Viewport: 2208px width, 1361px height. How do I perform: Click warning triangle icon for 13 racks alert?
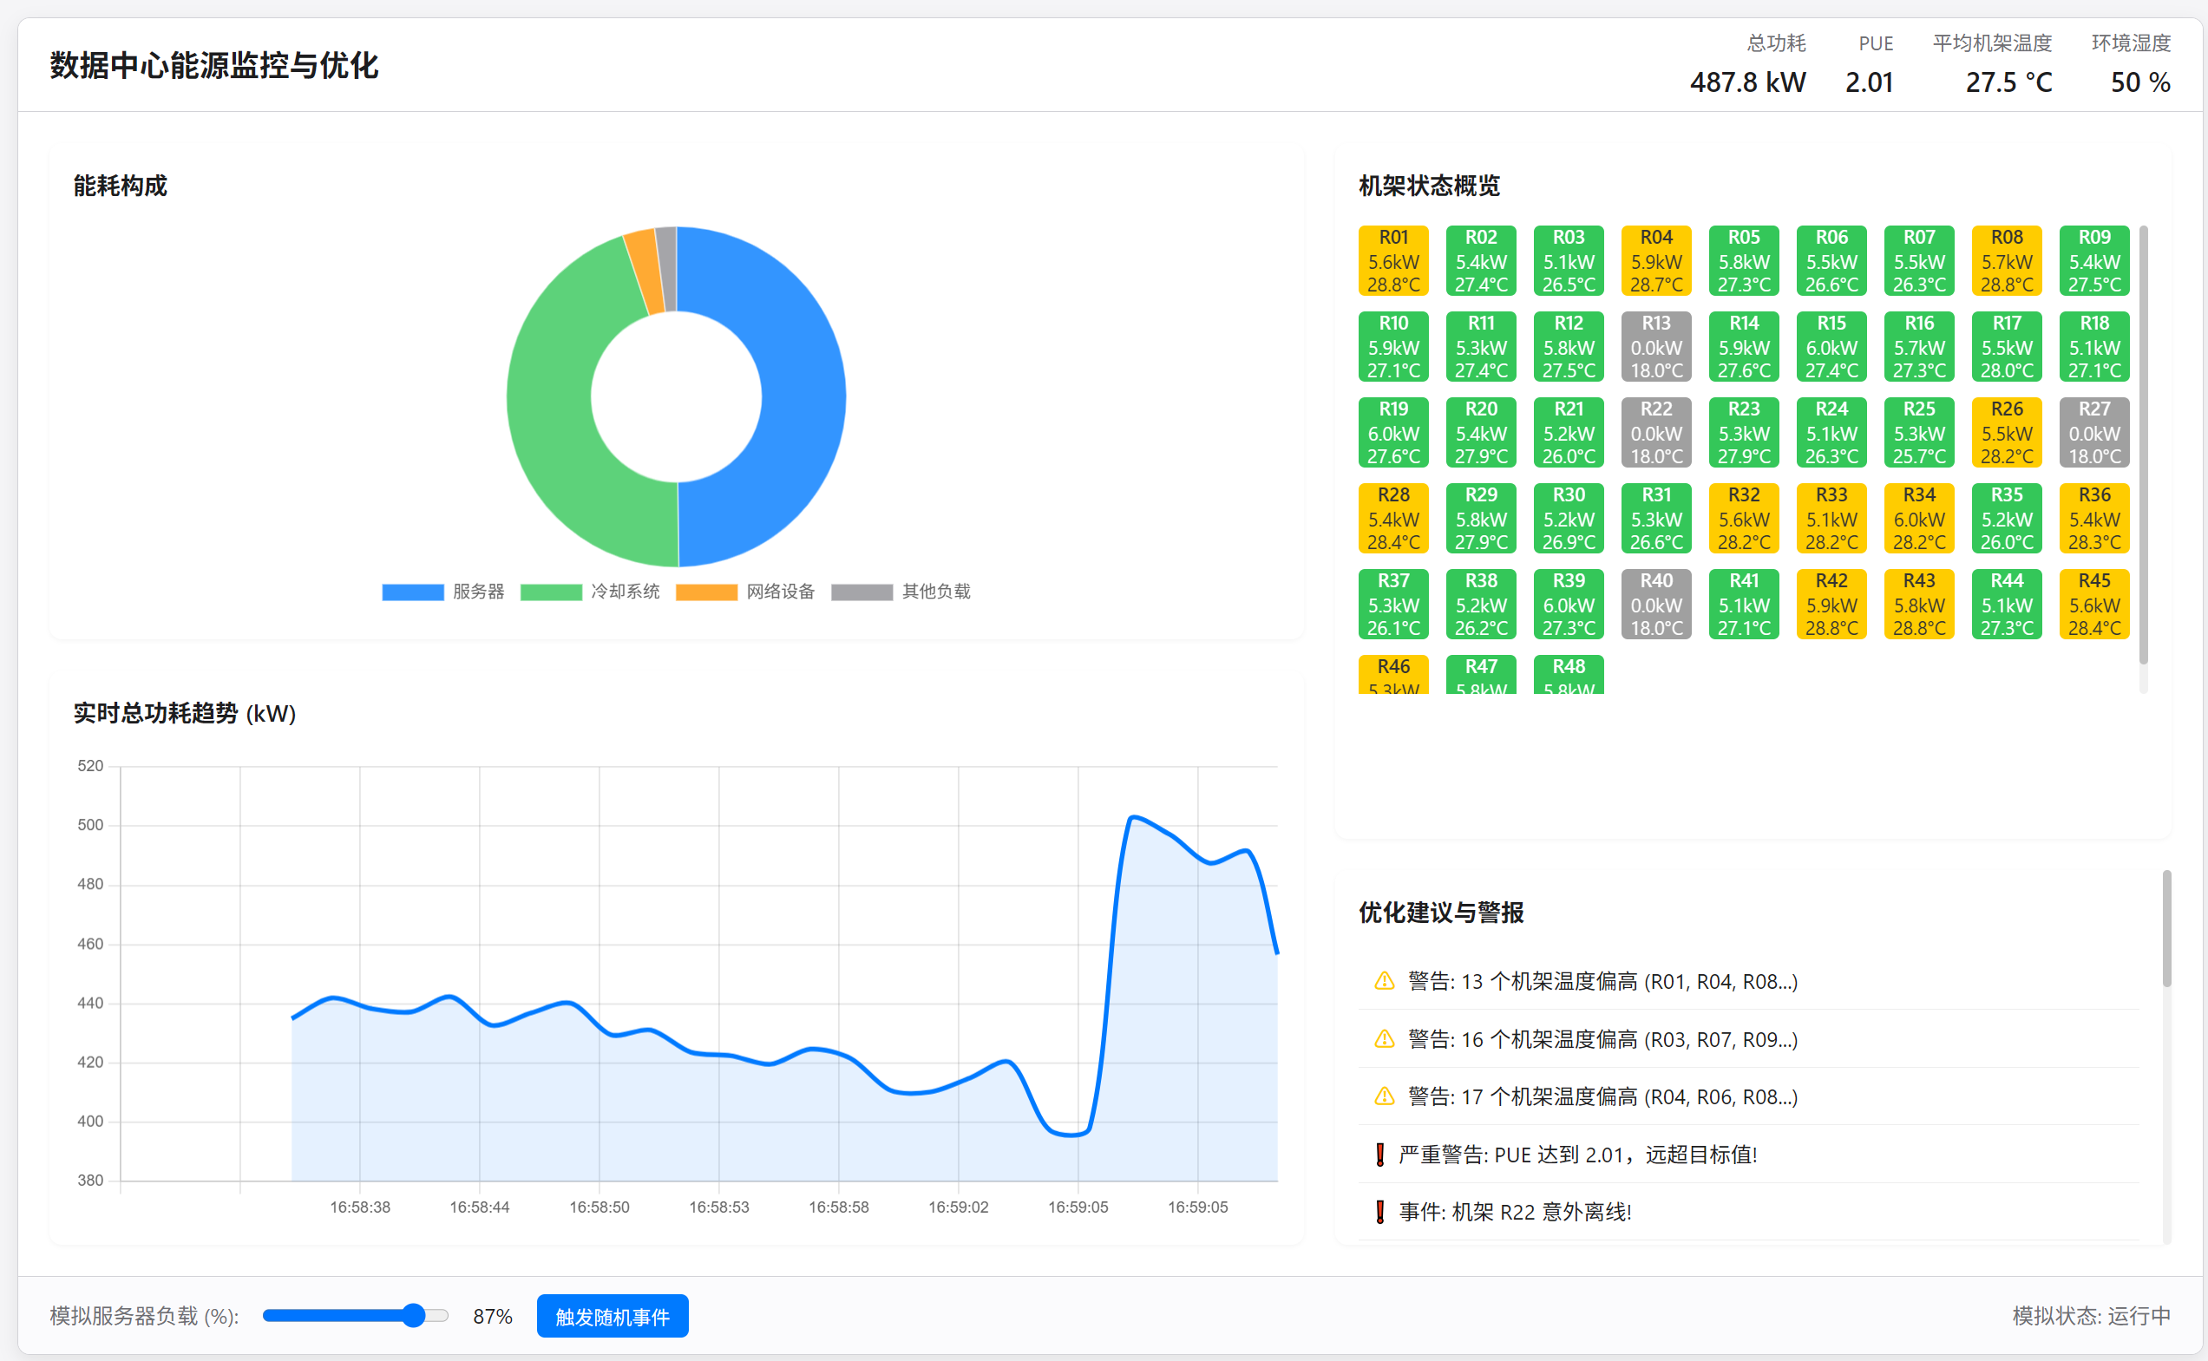point(1385,981)
